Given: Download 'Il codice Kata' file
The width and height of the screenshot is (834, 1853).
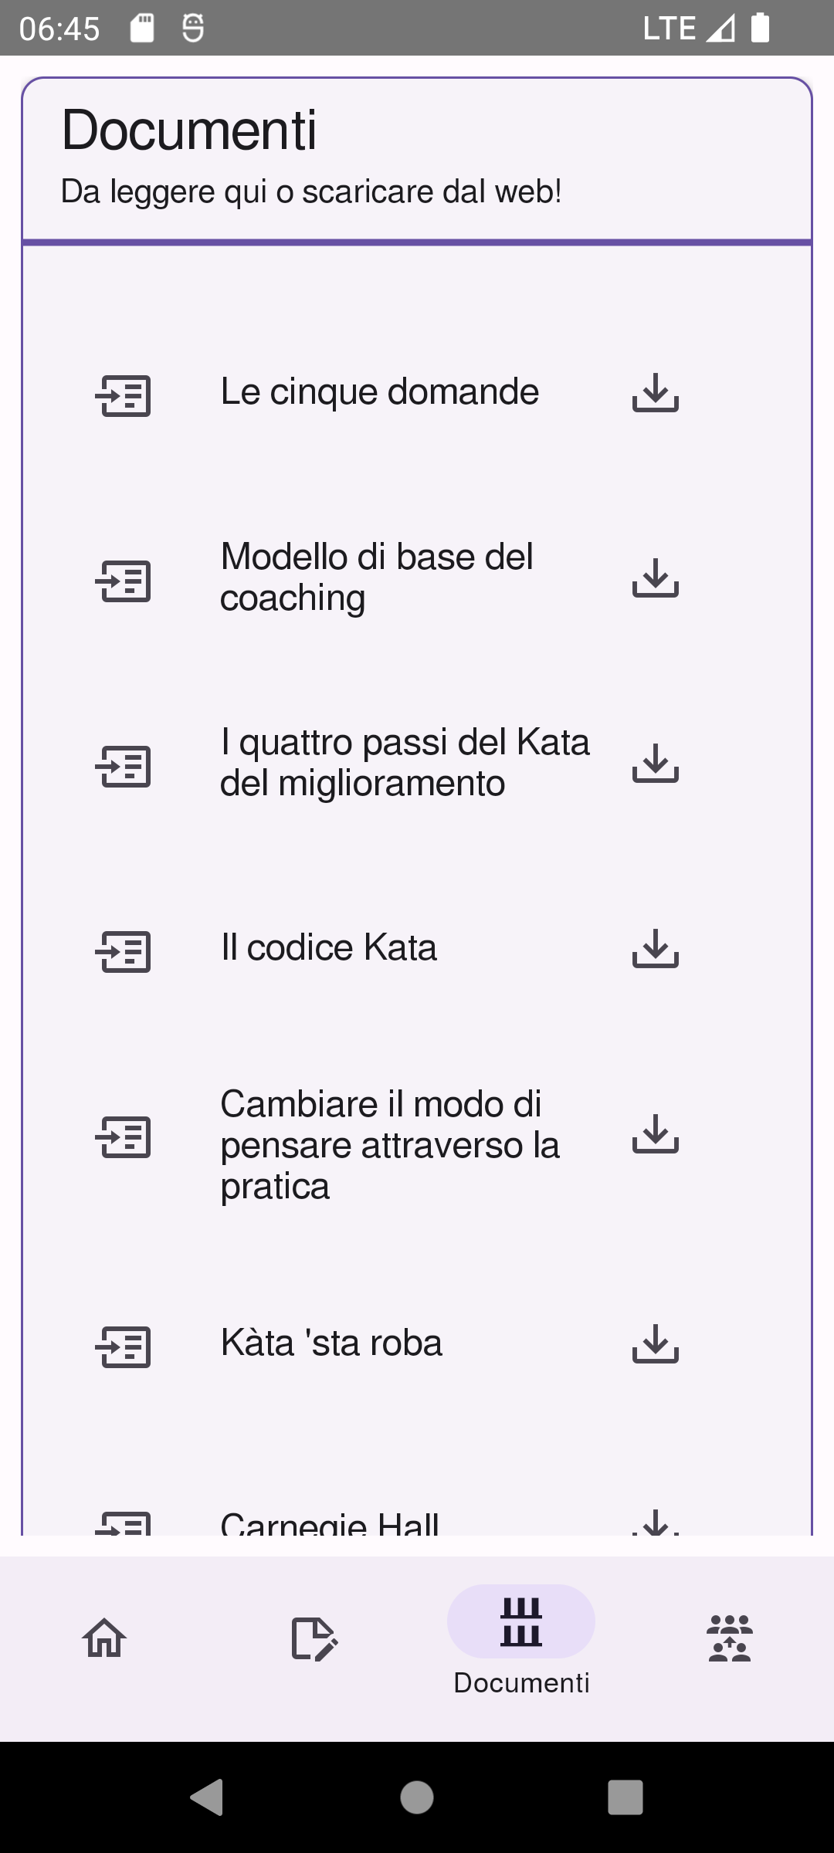Looking at the screenshot, I should point(655,949).
